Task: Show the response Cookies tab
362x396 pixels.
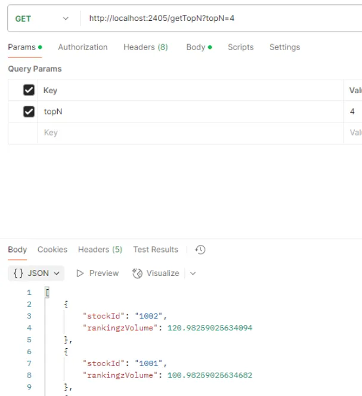Action: click(x=52, y=250)
